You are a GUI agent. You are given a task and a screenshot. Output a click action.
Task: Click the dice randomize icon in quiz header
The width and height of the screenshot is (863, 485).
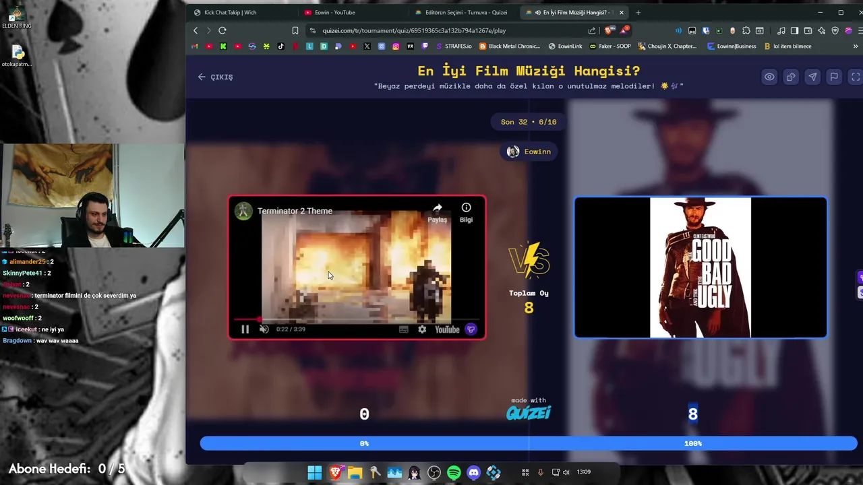coord(791,77)
